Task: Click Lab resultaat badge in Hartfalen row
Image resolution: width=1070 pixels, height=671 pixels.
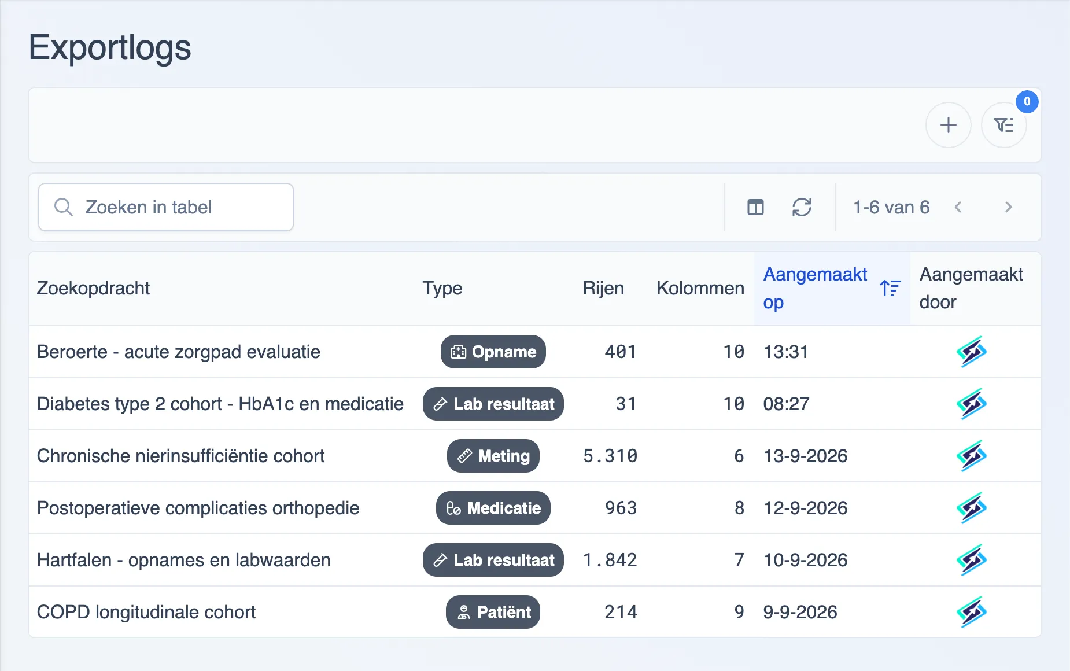Action: pyautogui.click(x=493, y=560)
